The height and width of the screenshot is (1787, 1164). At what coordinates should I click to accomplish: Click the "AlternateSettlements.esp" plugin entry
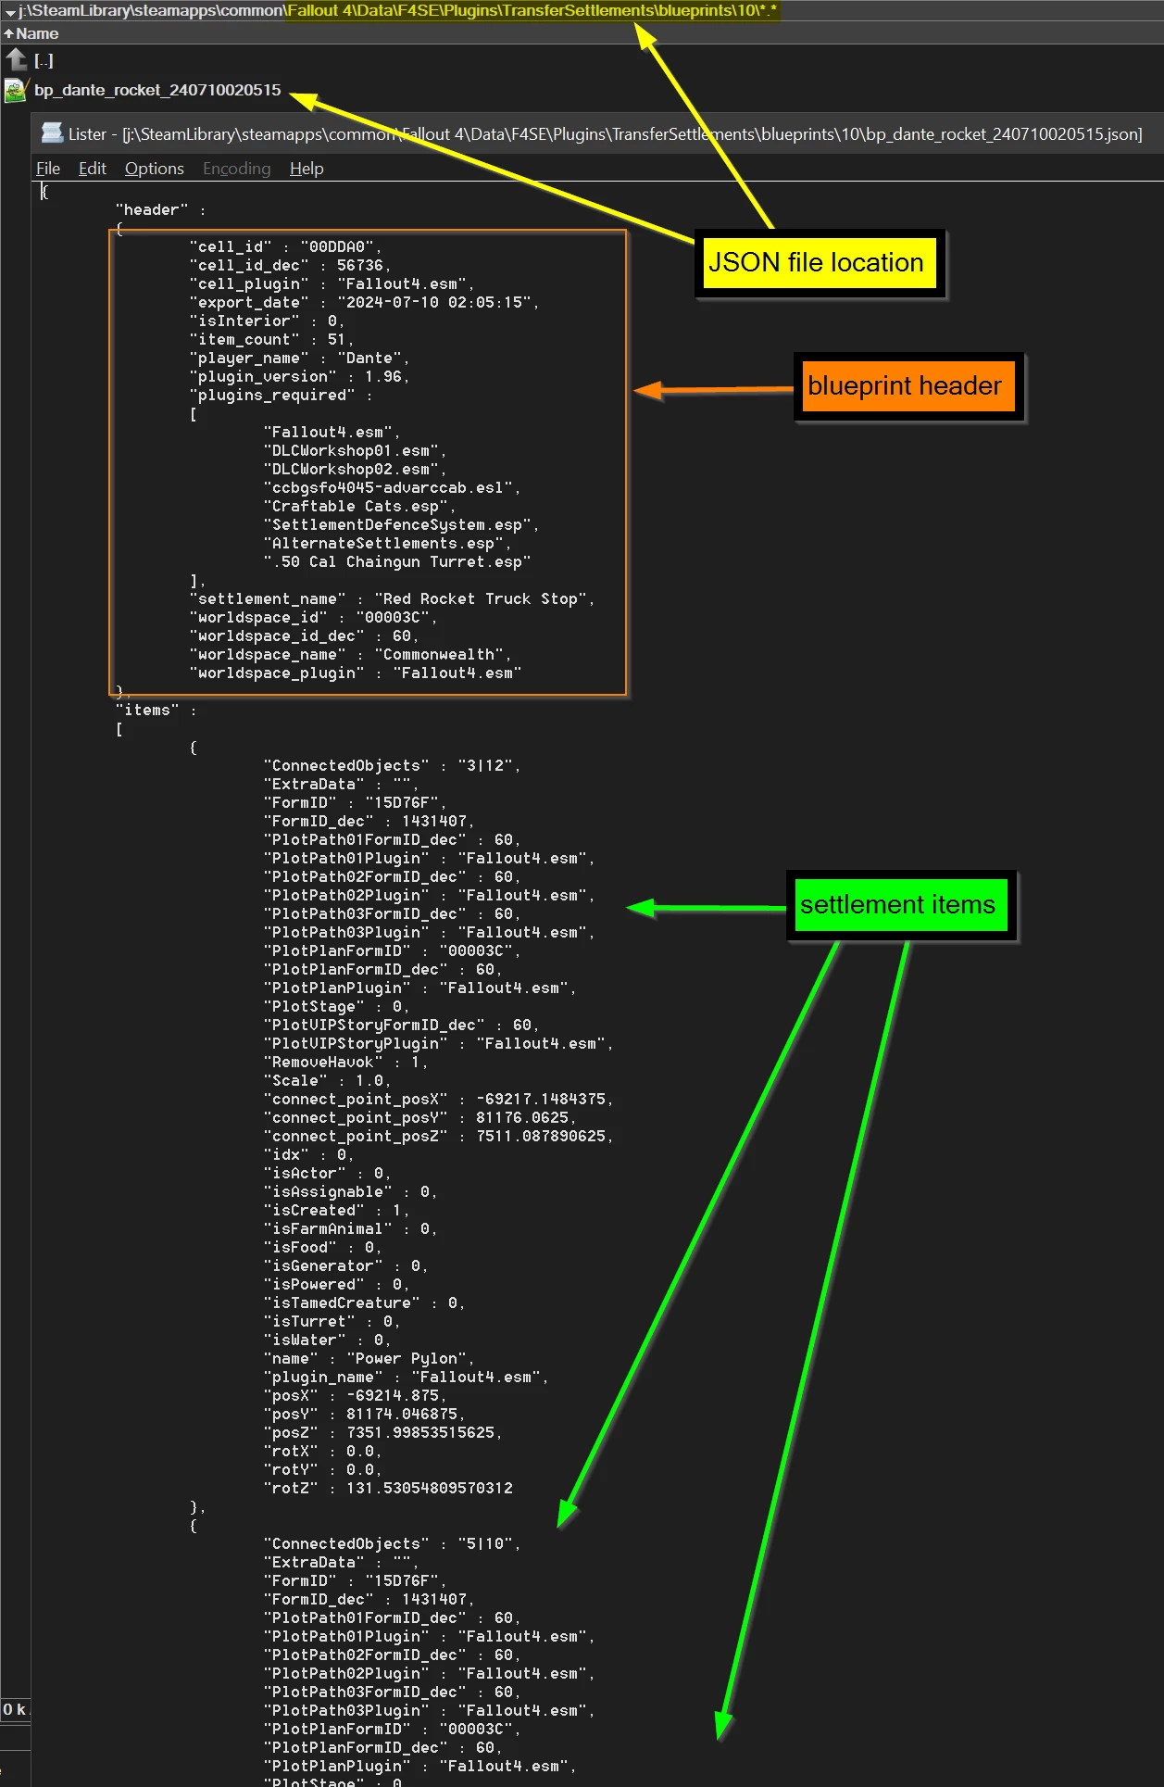(x=388, y=544)
